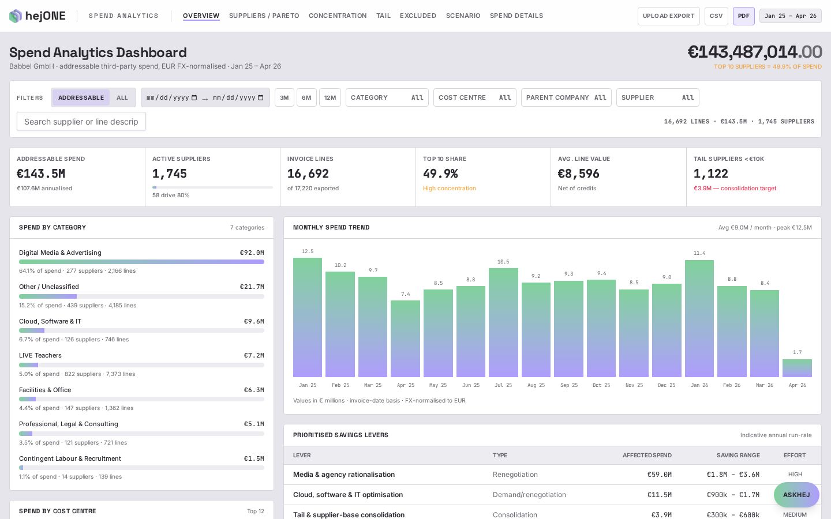Viewport: 831px width, 519px height.
Task: Switch the filter to Addressable spend
Action: (81, 97)
